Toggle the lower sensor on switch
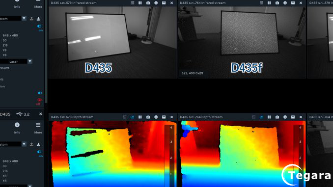The height and width of the screenshot is (187, 333). click(x=39, y=152)
